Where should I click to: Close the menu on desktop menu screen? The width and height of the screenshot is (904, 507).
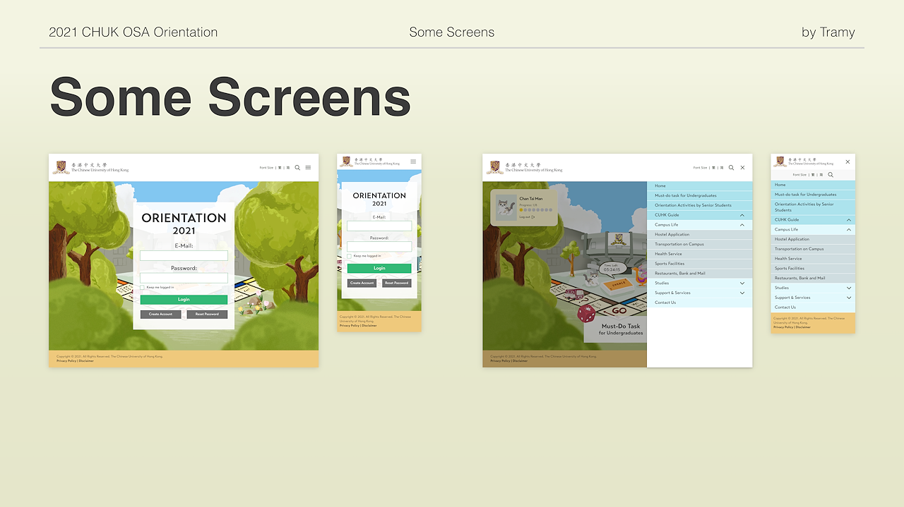point(742,168)
